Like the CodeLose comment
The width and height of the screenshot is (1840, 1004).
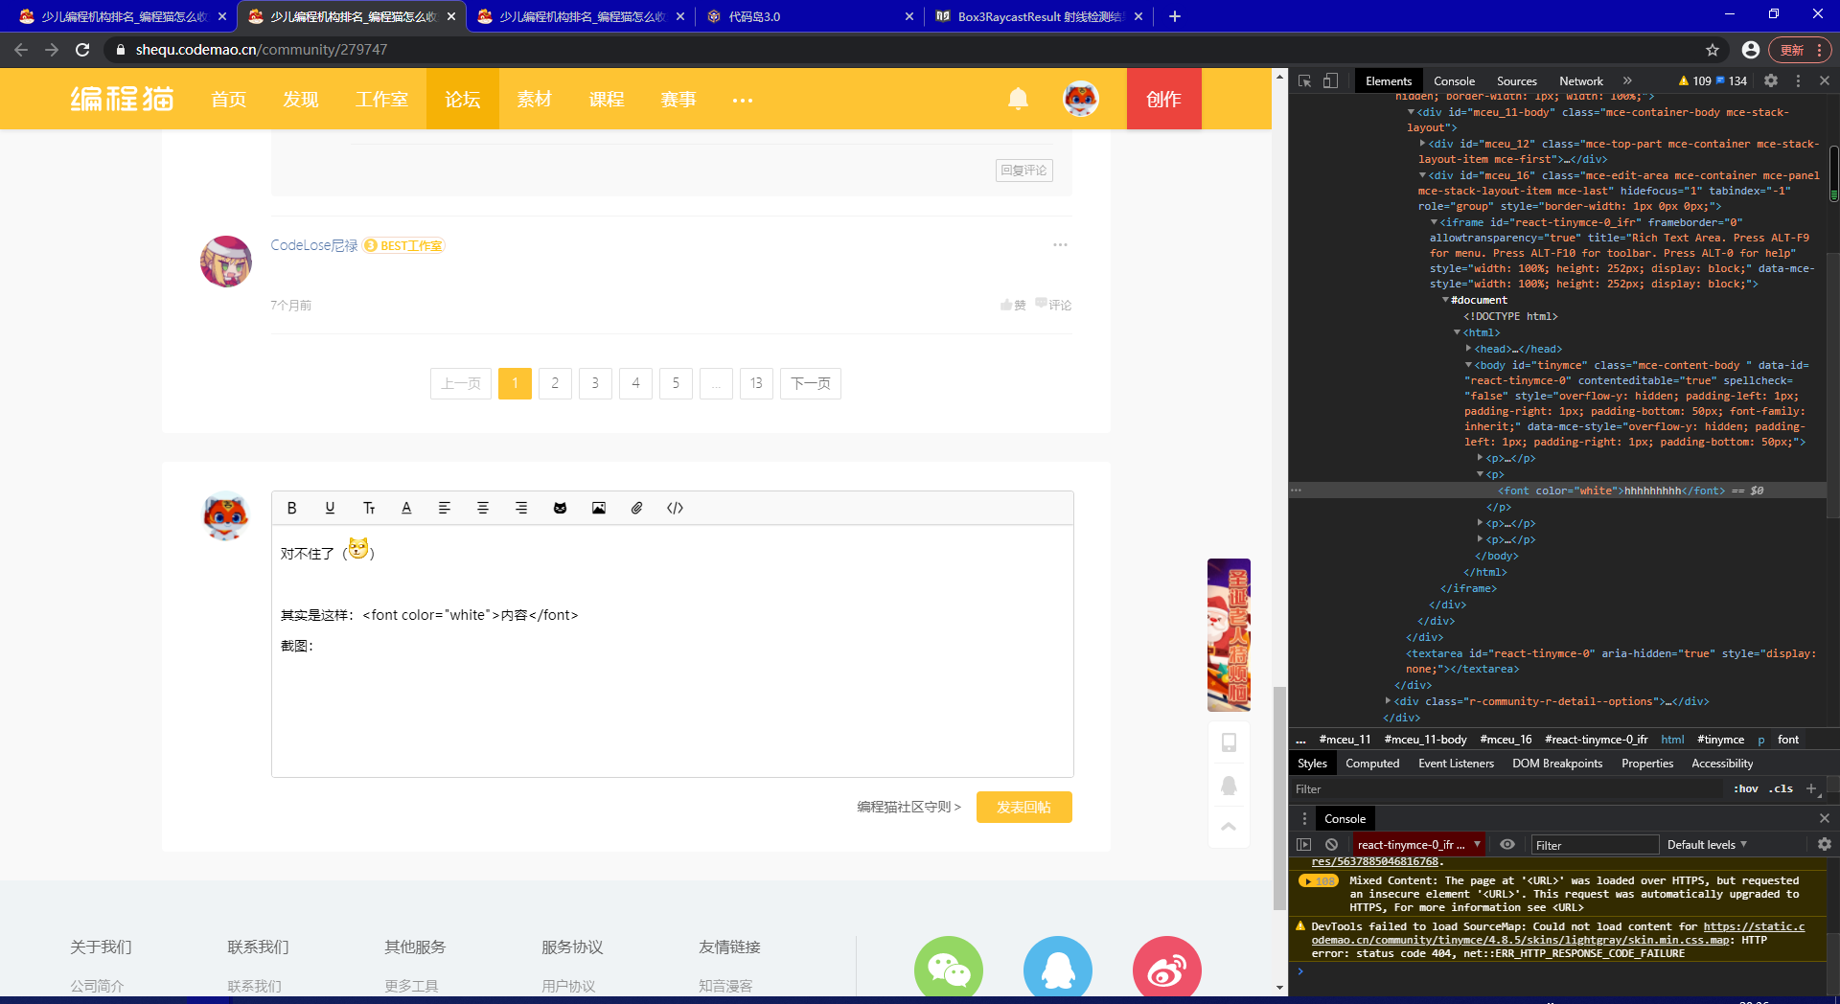tap(1013, 305)
